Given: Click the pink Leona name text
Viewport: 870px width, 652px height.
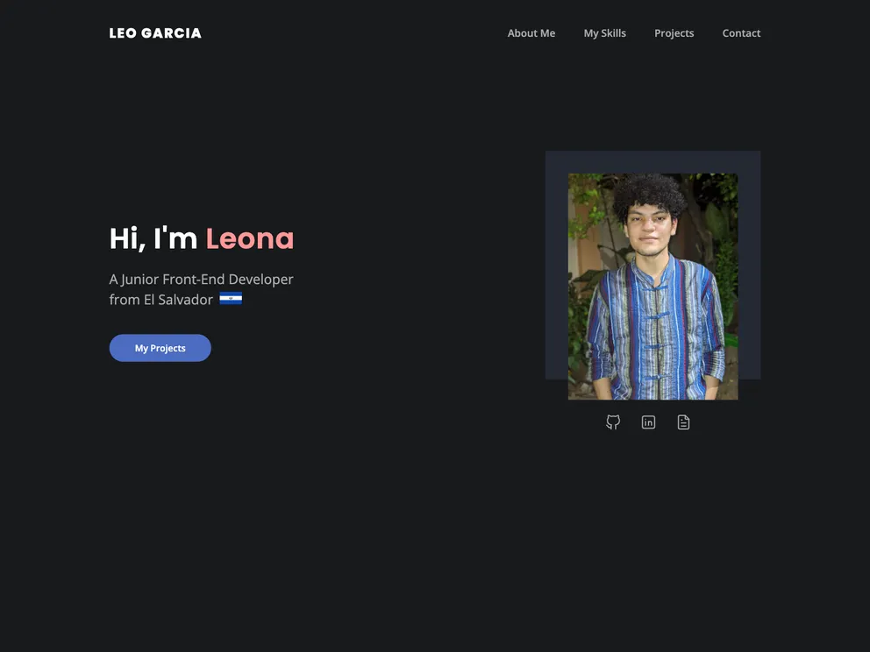Looking at the screenshot, I should pyautogui.click(x=250, y=238).
